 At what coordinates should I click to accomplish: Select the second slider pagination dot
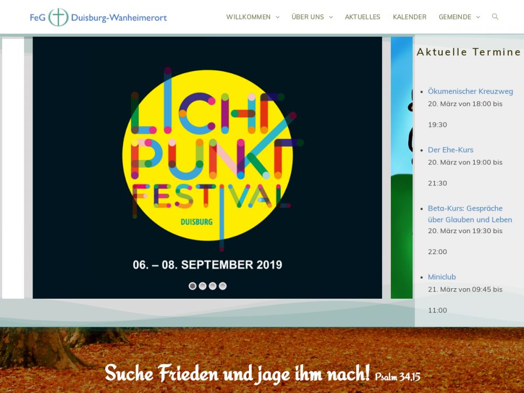[x=202, y=286]
